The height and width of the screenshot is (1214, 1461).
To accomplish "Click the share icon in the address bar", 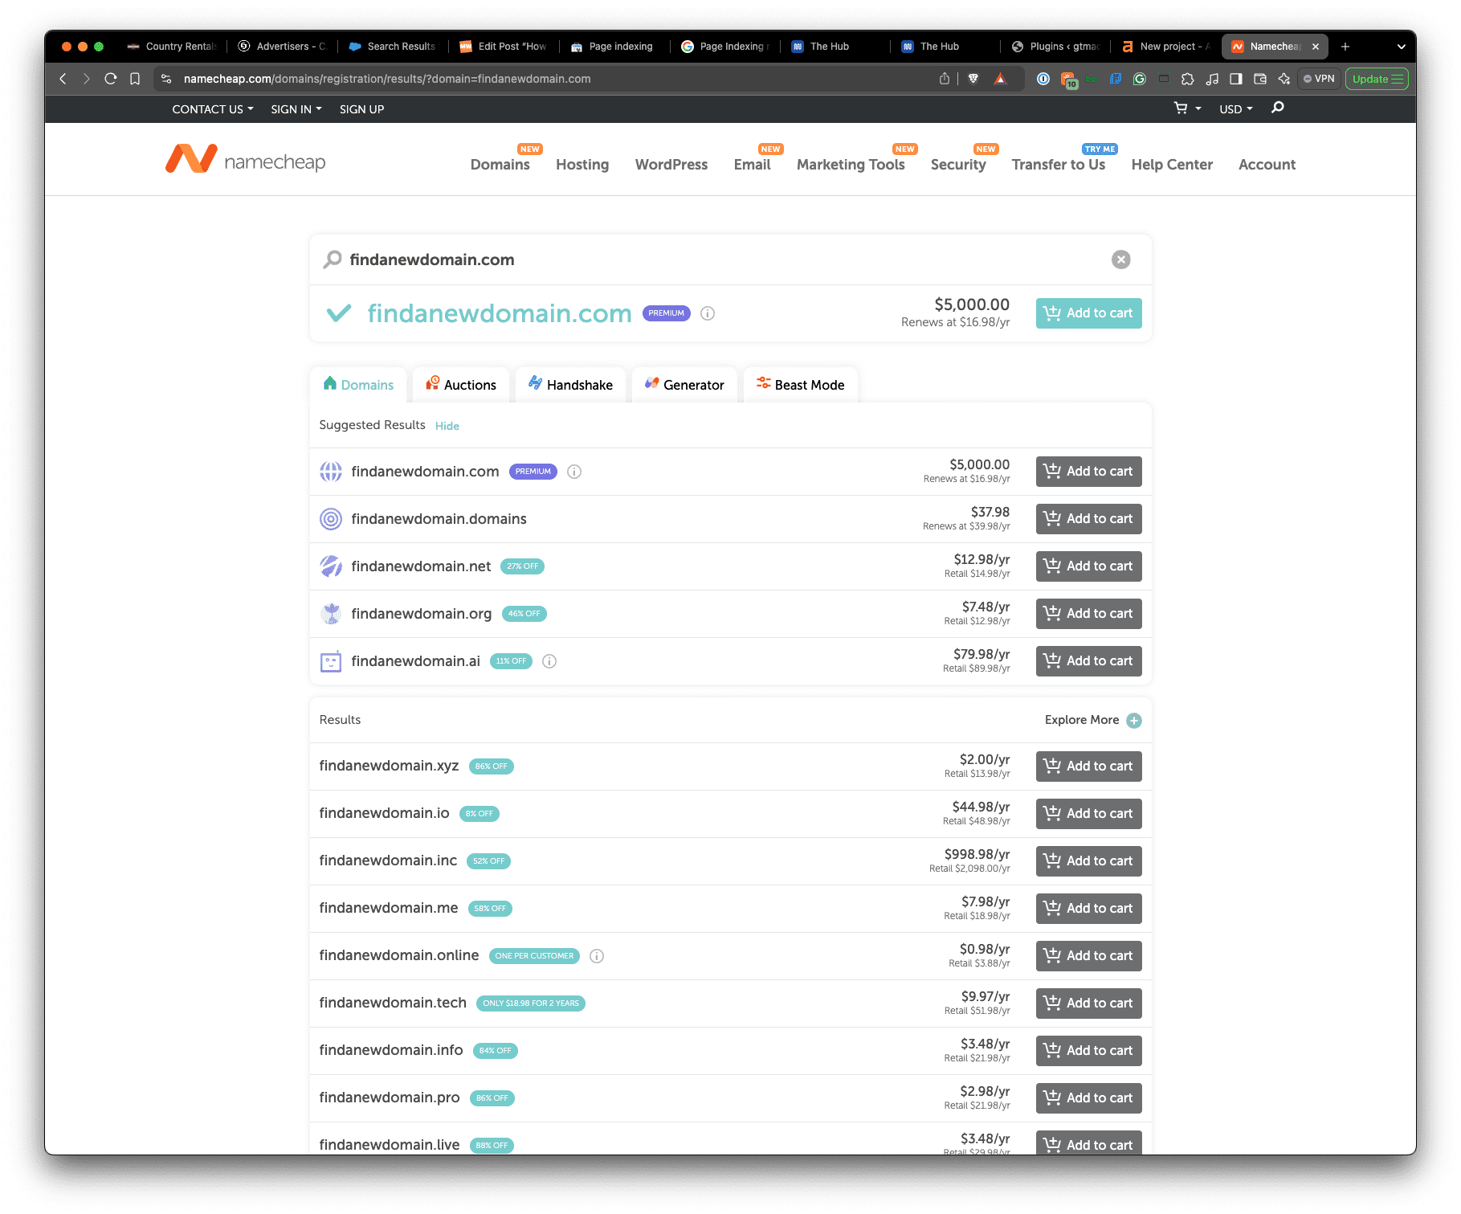I will click(945, 79).
